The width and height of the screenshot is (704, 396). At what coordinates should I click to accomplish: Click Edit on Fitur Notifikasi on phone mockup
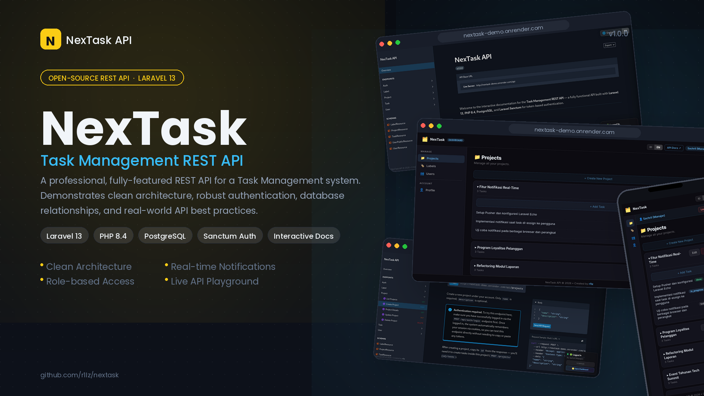(694, 253)
